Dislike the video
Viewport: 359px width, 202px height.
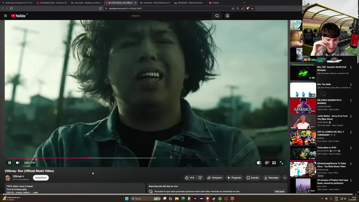point(200,178)
